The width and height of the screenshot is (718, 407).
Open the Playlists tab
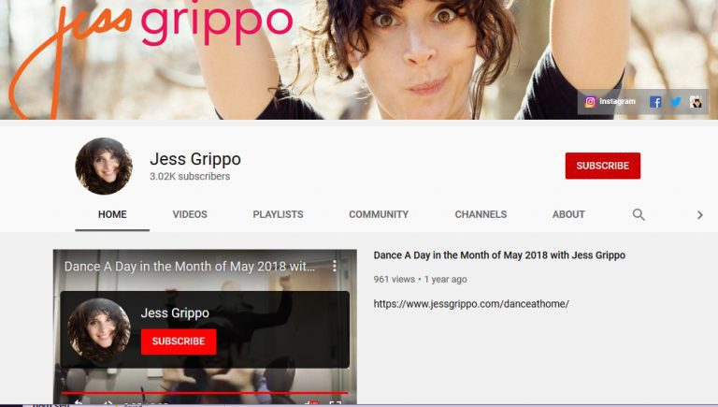[x=278, y=214]
